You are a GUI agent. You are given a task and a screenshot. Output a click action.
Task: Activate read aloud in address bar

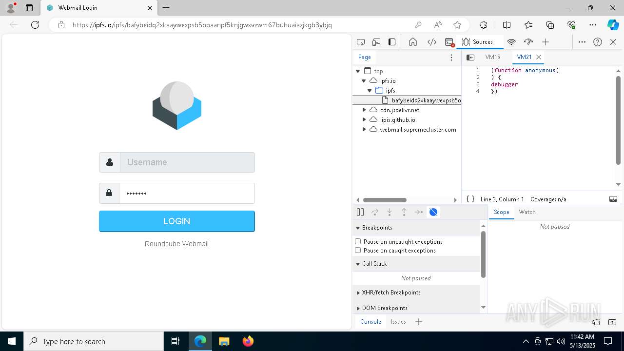tap(438, 25)
